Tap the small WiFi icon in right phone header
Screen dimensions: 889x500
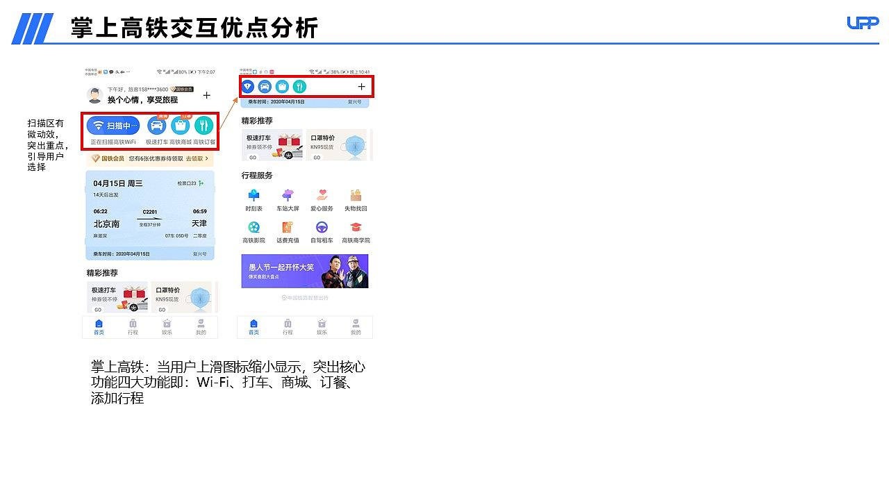click(x=247, y=87)
